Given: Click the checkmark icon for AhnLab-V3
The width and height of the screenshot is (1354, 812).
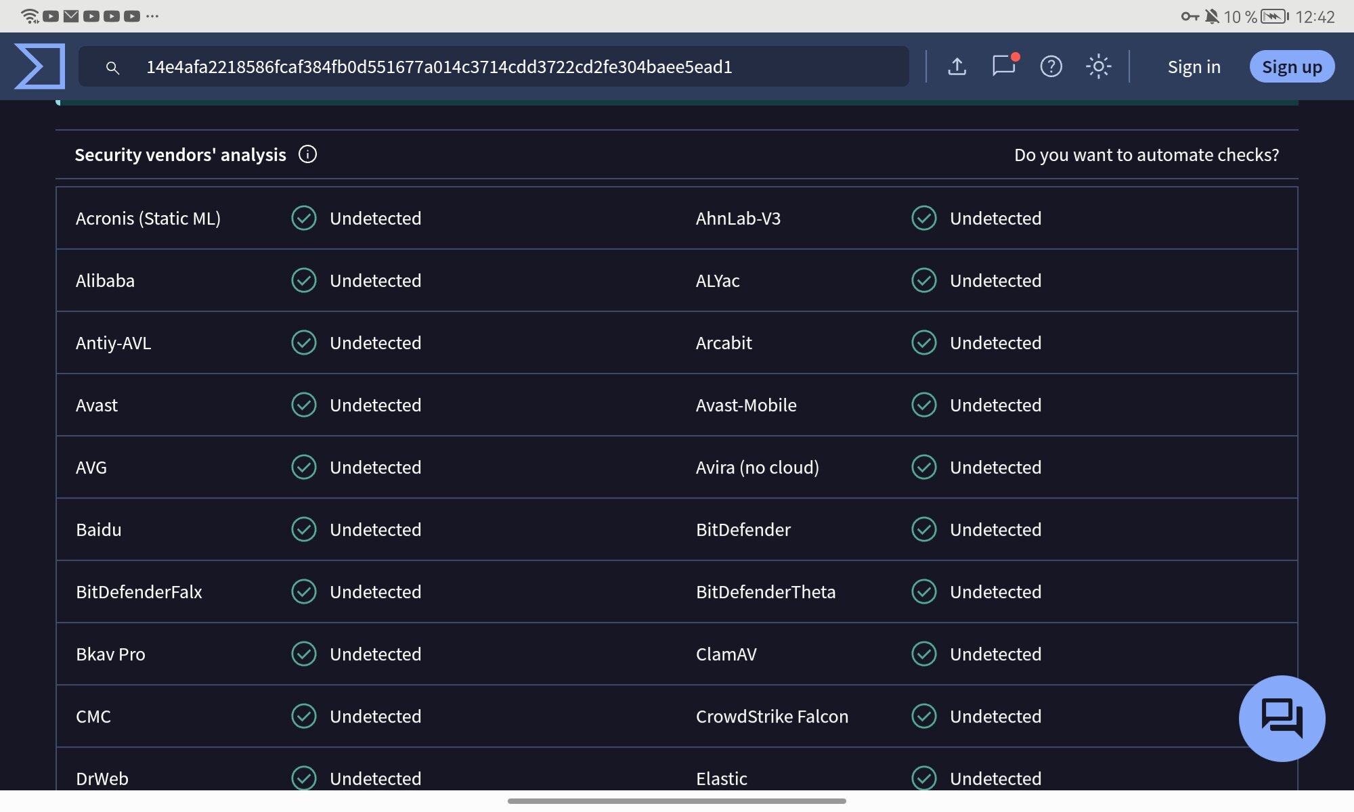Looking at the screenshot, I should (x=924, y=218).
